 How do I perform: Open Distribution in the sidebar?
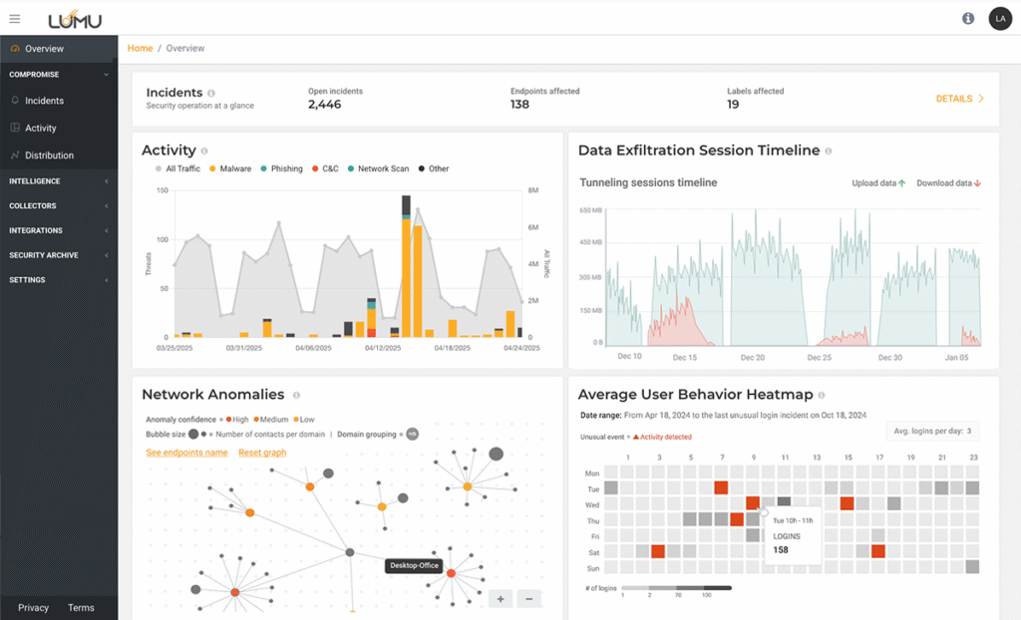49,155
